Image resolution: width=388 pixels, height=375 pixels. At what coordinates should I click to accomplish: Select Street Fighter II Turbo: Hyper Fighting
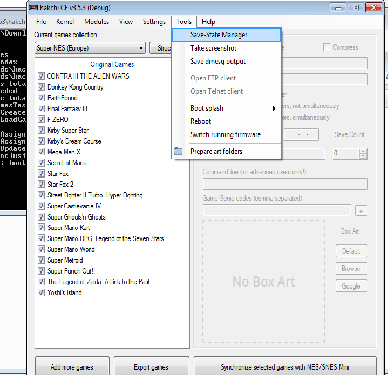(x=95, y=195)
